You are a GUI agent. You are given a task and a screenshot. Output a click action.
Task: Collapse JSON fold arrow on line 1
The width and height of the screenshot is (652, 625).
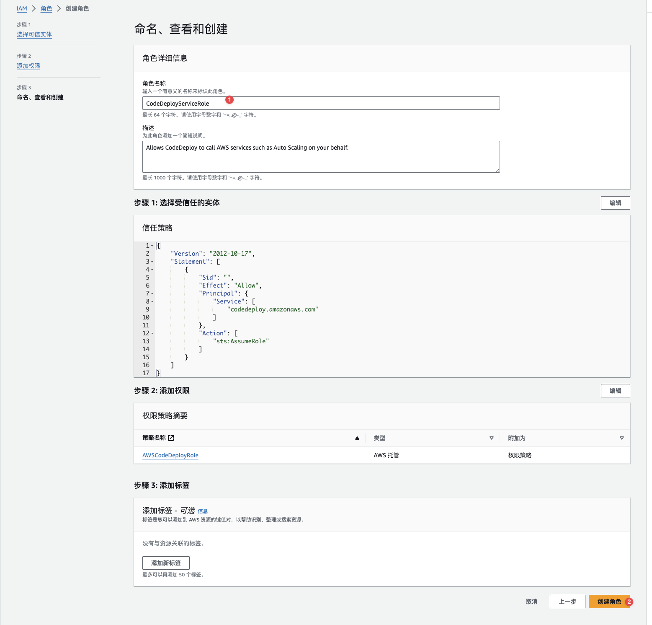[152, 246]
